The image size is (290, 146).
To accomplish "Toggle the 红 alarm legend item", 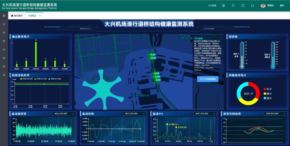I will (267, 89).
